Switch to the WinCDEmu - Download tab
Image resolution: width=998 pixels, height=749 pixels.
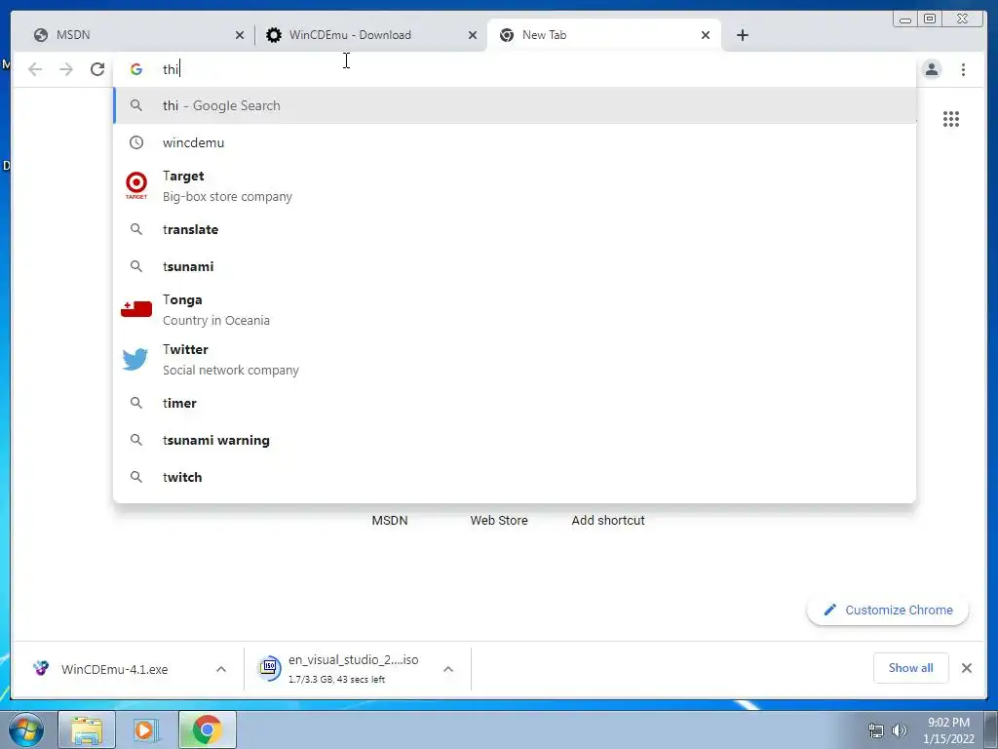click(x=371, y=35)
